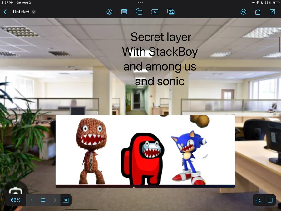The width and height of the screenshot is (281, 211).
Task: Insert photo or media
Action: (x=171, y=12)
